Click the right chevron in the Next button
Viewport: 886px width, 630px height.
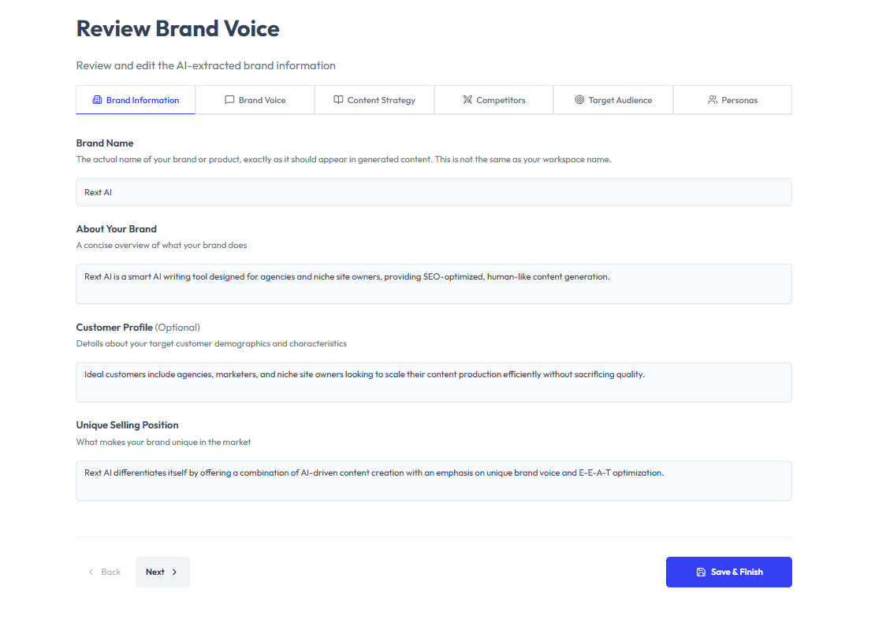coord(175,572)
